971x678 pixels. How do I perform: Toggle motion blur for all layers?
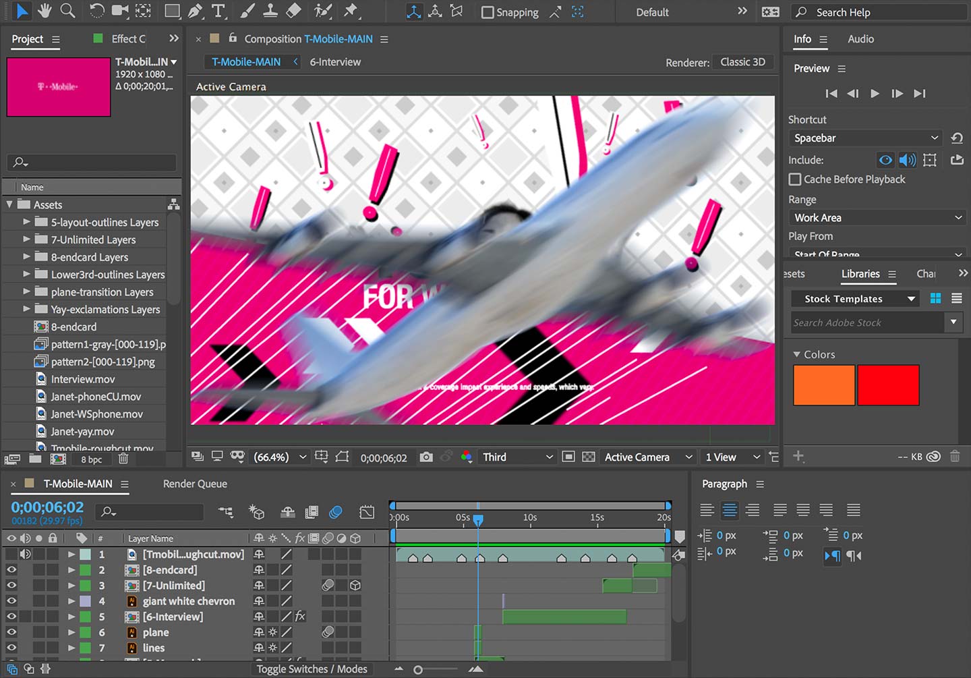335,513
